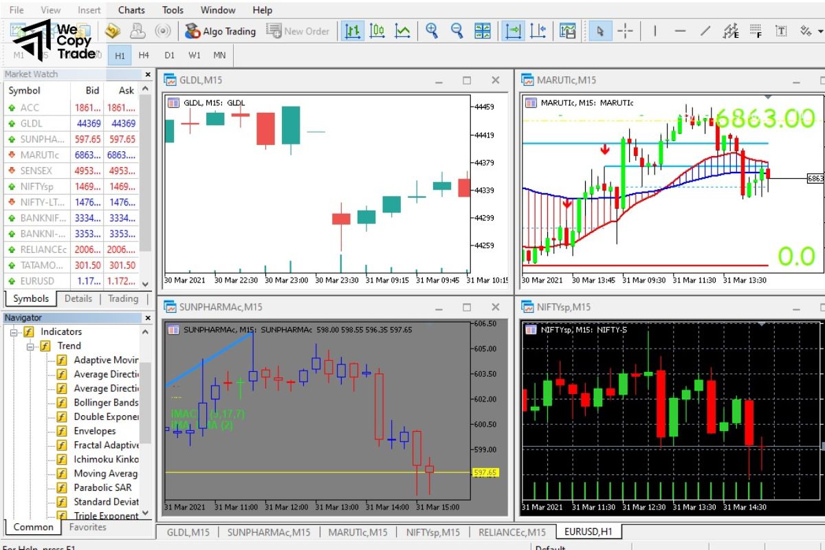Switch to the H4 timeframe
Viewport: 825px width, 550px height.
coord(144,55)
